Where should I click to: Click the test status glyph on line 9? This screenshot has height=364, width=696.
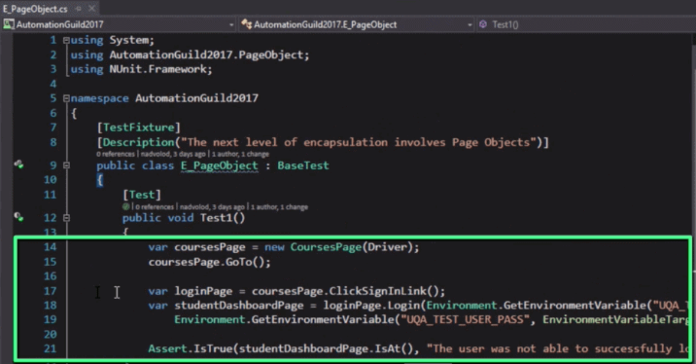[x=19, y=165]
